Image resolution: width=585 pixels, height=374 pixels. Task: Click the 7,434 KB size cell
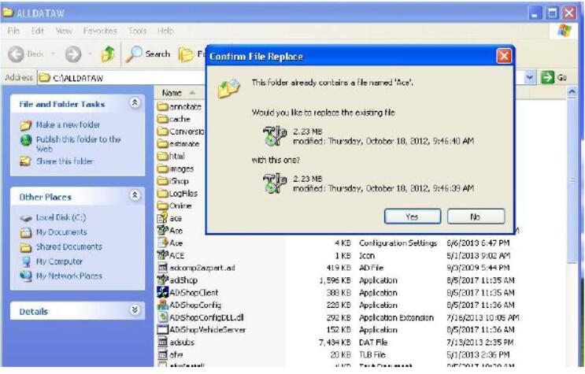pyautogui.click(x=335, y=342)
